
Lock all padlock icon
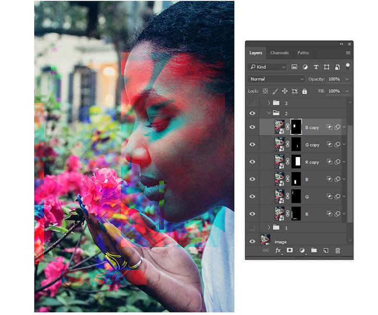pyautogui.click(x=304, y=91)
